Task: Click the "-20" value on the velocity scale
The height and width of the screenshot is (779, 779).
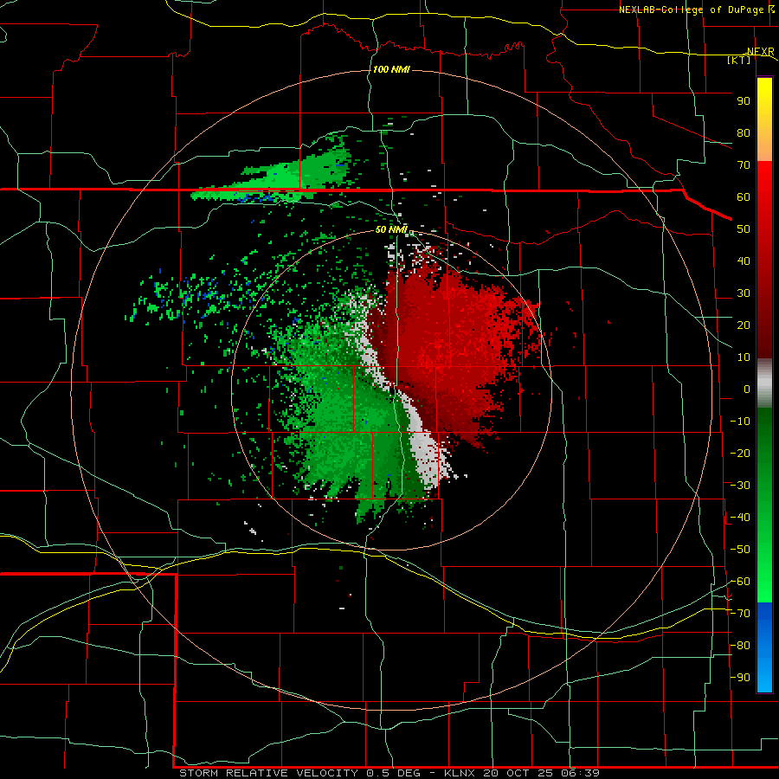Action: coord(740,453)
